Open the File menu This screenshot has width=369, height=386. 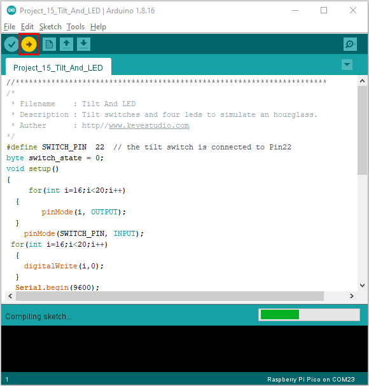pos(10,27)
